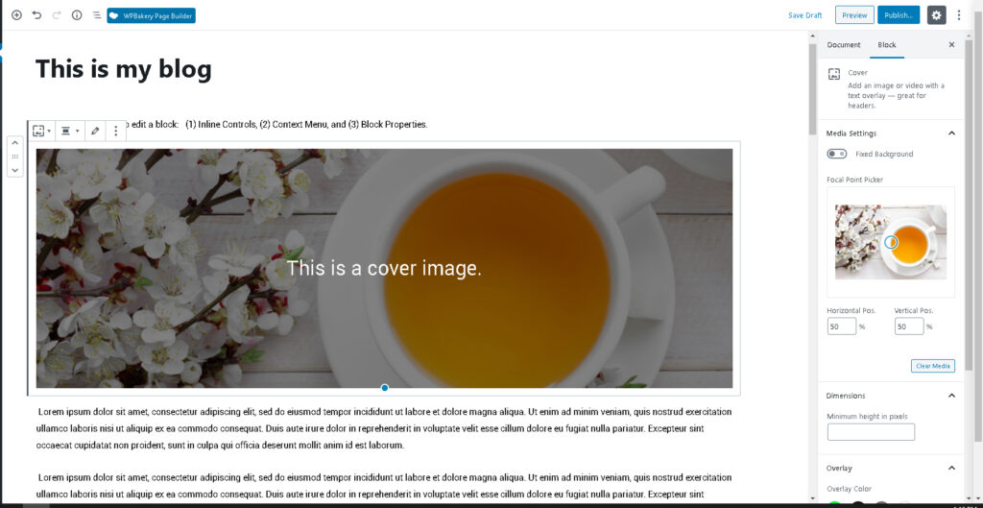The height and width of the screenshot is (508, 983).
Task: Click the Add block plus icon
Action: [x=16, y=15]
